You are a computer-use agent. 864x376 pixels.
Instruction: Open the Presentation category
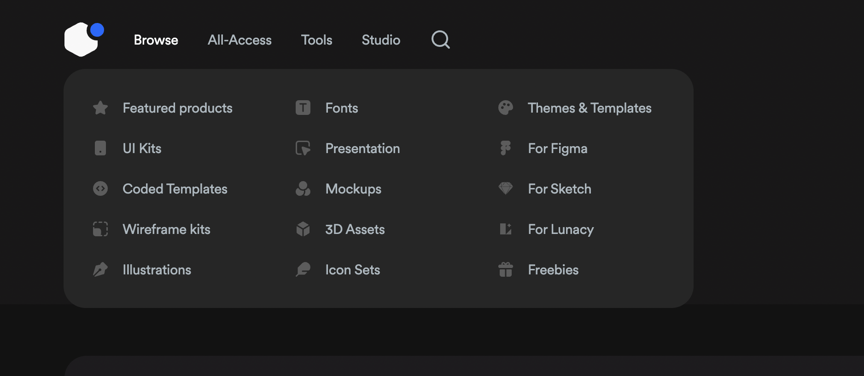click(362, 148)
